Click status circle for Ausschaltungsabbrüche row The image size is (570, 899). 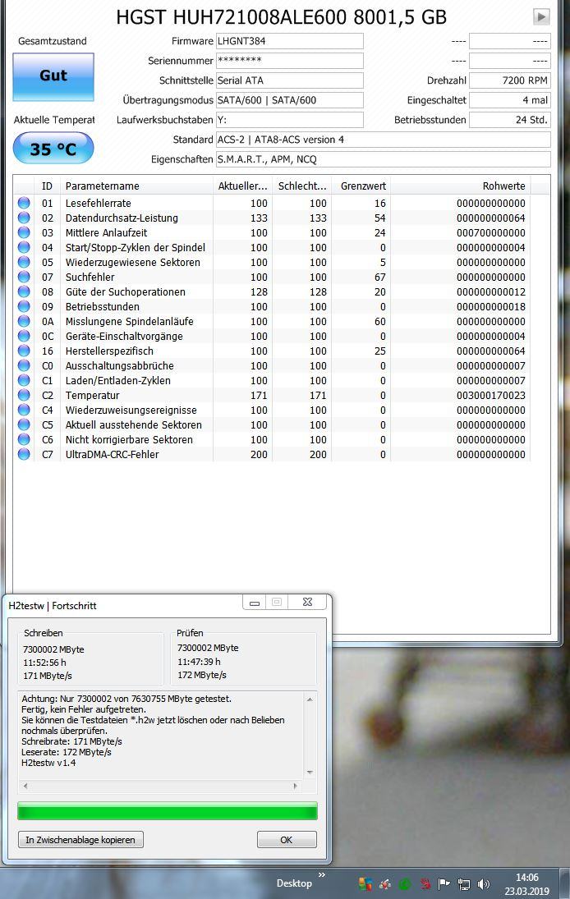pos(24,366)
